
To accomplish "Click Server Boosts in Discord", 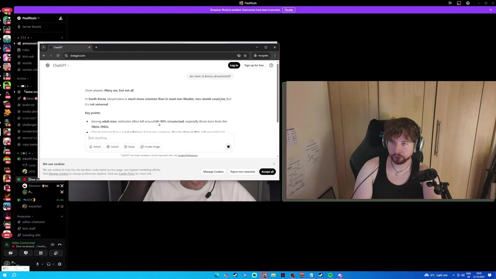I will point(31,27).
